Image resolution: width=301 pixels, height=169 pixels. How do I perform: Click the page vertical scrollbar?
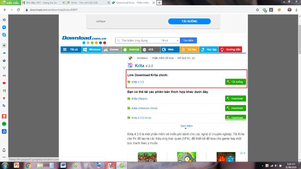[300, 40]
